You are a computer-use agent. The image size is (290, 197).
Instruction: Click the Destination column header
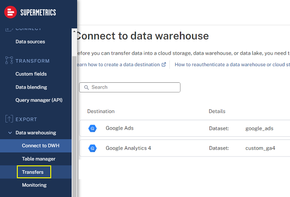click(x=101, y=111)
